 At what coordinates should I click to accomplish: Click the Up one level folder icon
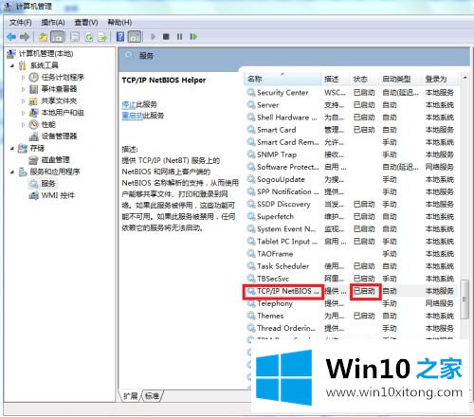coord(43,37)
